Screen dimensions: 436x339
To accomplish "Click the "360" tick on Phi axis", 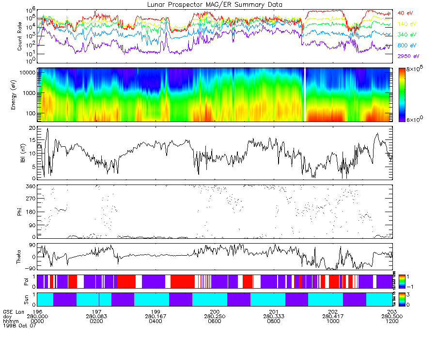I will point(31,186).
